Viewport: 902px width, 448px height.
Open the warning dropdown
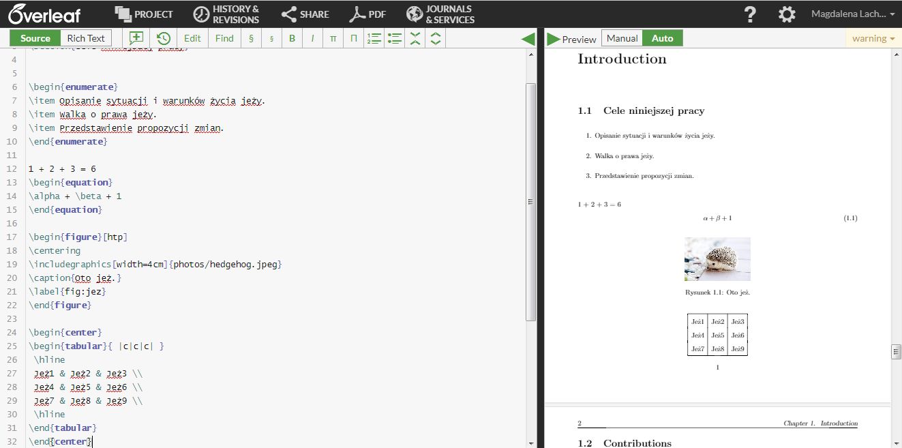point(873,38)
